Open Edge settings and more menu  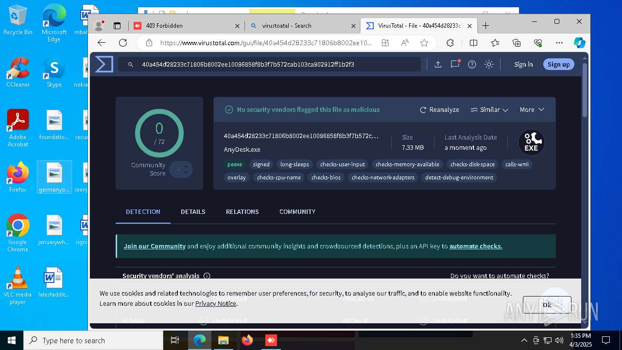pos(559,43)
